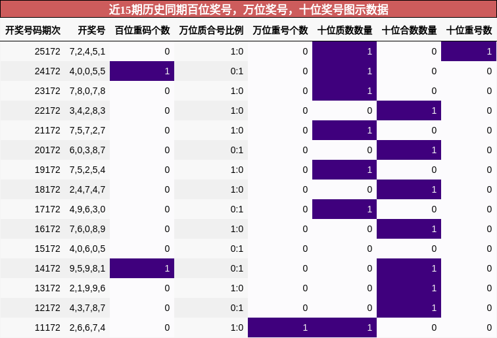The image size is (497, 338).
Task: Click 万位质合号比例 value in row 11172
Action: click(x=237, y=327)
